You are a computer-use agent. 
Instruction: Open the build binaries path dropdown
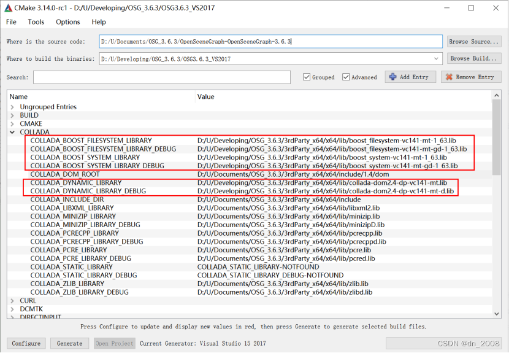(x=436, y=59)
